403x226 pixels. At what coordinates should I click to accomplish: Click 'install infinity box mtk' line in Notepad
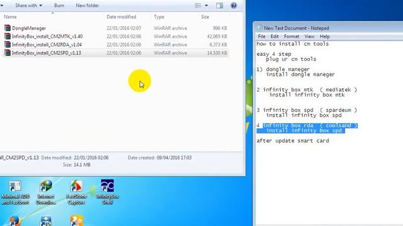coord(307,95)
